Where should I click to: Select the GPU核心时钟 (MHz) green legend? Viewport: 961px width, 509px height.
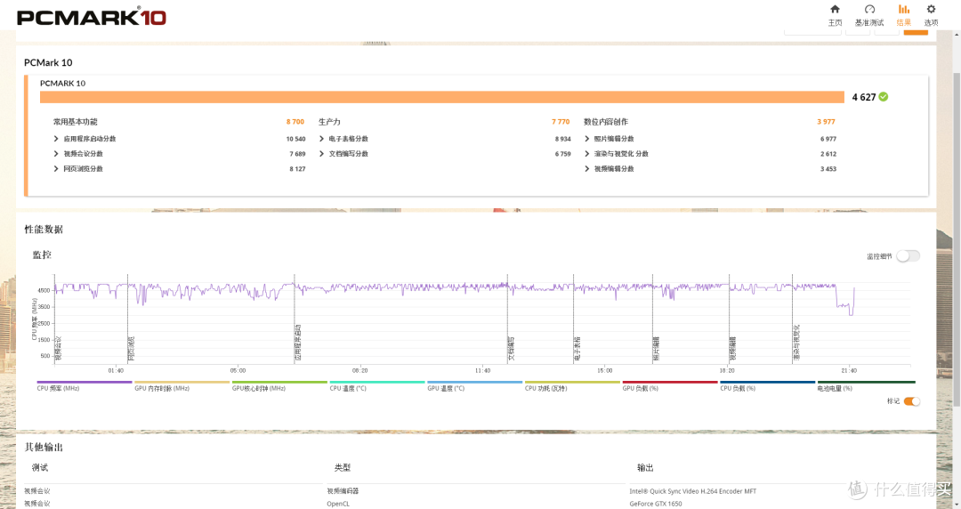pos(279,386)
